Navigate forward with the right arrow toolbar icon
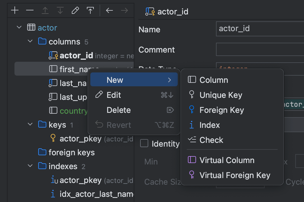304x202 pixels. (x=124, y=10)
